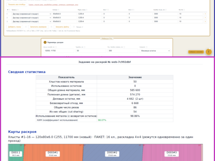Open the Минимум остатка algorithm dropdown
This screenshot has height=161, width=215.
[155, 51]
